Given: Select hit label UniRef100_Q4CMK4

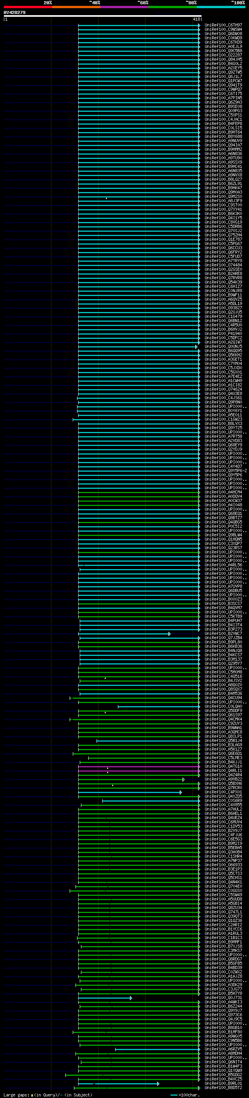Looking at the screenshot, I should (x=223, y=719).
